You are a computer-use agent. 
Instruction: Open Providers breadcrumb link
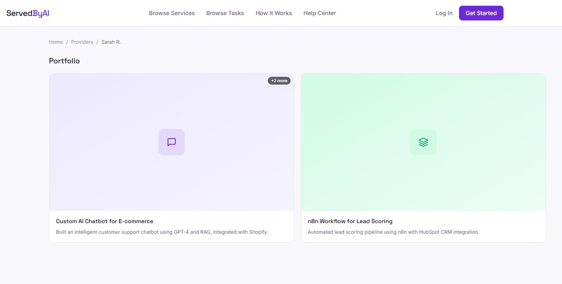(x=82, y=42)
